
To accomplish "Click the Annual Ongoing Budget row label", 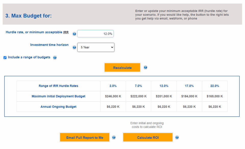I will pyautogui.click(x=58, y=107).
